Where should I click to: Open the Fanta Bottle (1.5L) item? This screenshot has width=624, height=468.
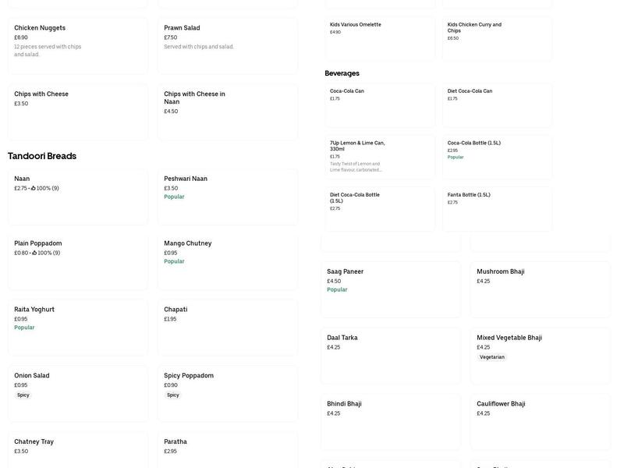(498, 207)
